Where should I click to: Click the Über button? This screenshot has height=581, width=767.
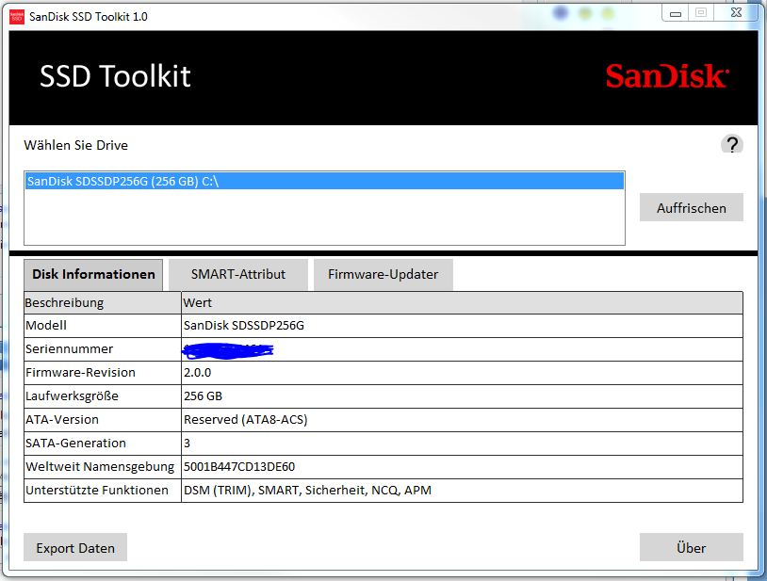tap(692, 547)
